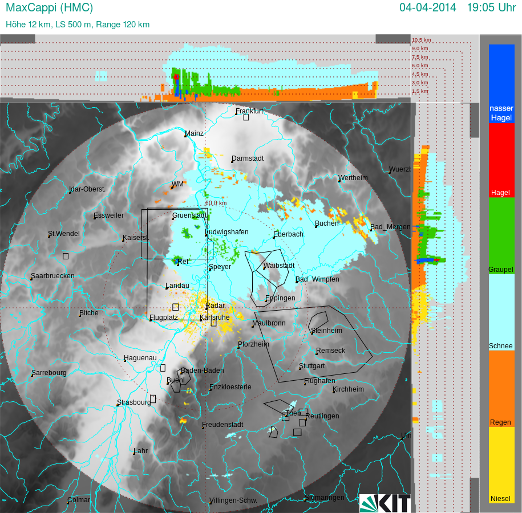This screenshot has height=513, width=522.
Task: Click the 60,0 km range ring label
Action: [216, 203]
